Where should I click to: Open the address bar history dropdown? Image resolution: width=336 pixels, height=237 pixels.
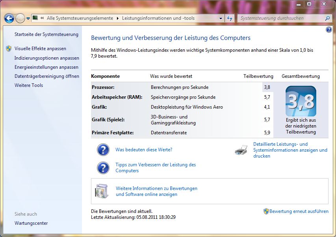(x=221, y=19)
